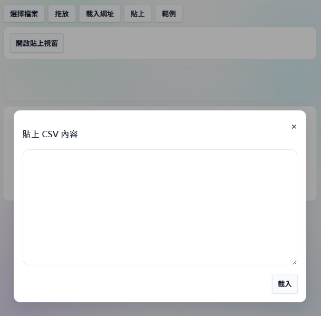Go to the 貼上 tab
Viewport: 321px width, 316px height.
click(x=138, y=14)
